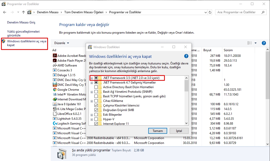
Task: Click the AMD Software icon
Action: [55, 65]
